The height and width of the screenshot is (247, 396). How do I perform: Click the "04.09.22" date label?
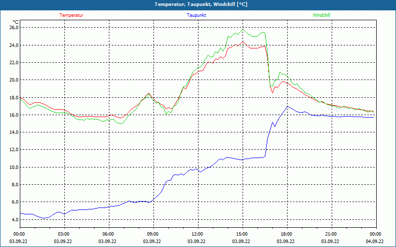pos(375,241)
